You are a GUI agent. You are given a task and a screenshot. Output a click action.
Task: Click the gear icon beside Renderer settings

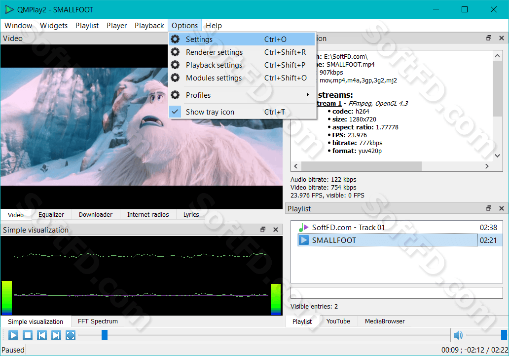point(175,52)
